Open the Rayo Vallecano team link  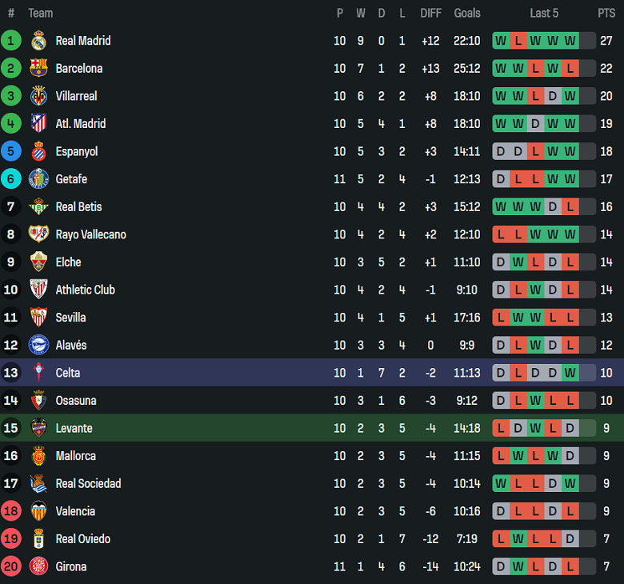click(x=90, y=234)
